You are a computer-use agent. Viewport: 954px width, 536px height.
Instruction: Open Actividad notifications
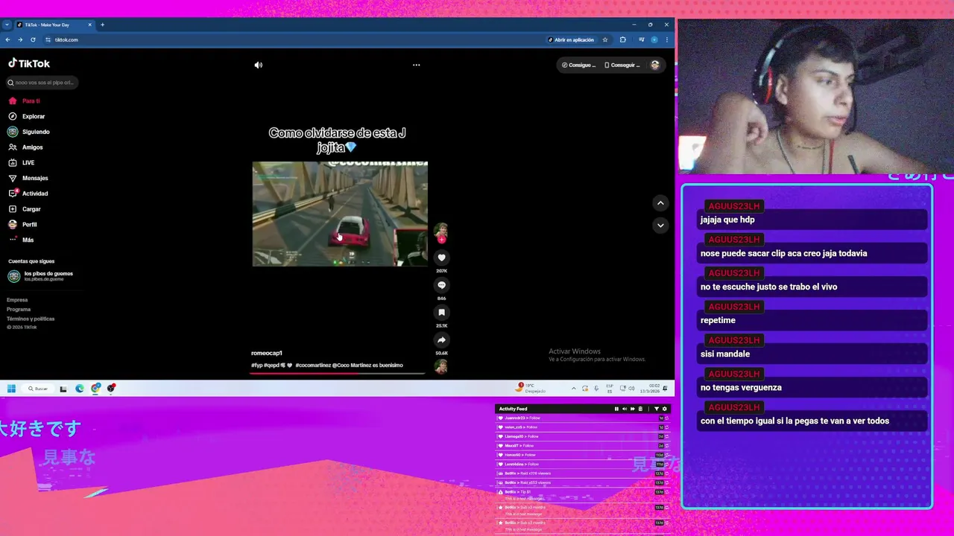tap(28, 194)
